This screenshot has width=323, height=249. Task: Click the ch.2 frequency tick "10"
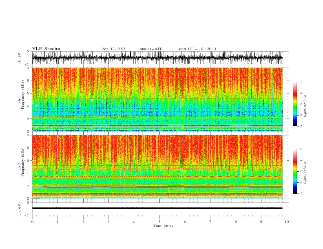[x=28, y=135]
